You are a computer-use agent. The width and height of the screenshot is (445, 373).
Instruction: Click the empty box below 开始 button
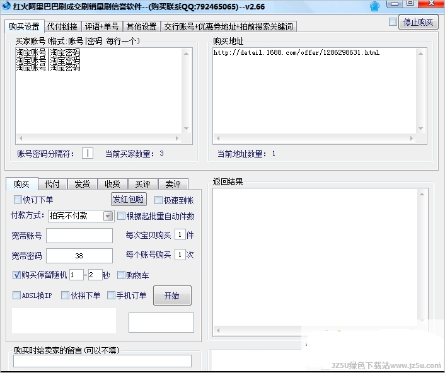tap(161, 323)
